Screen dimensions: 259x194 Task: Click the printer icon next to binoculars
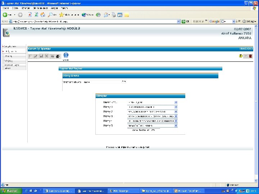58,56
